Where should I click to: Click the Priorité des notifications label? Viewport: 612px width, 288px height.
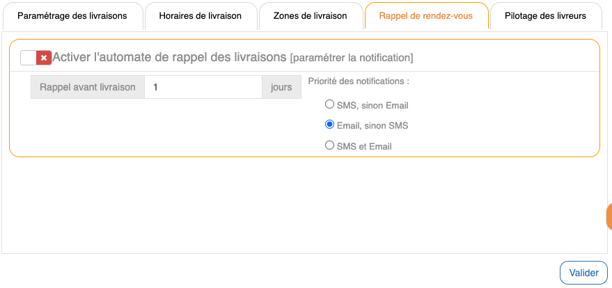359,81
